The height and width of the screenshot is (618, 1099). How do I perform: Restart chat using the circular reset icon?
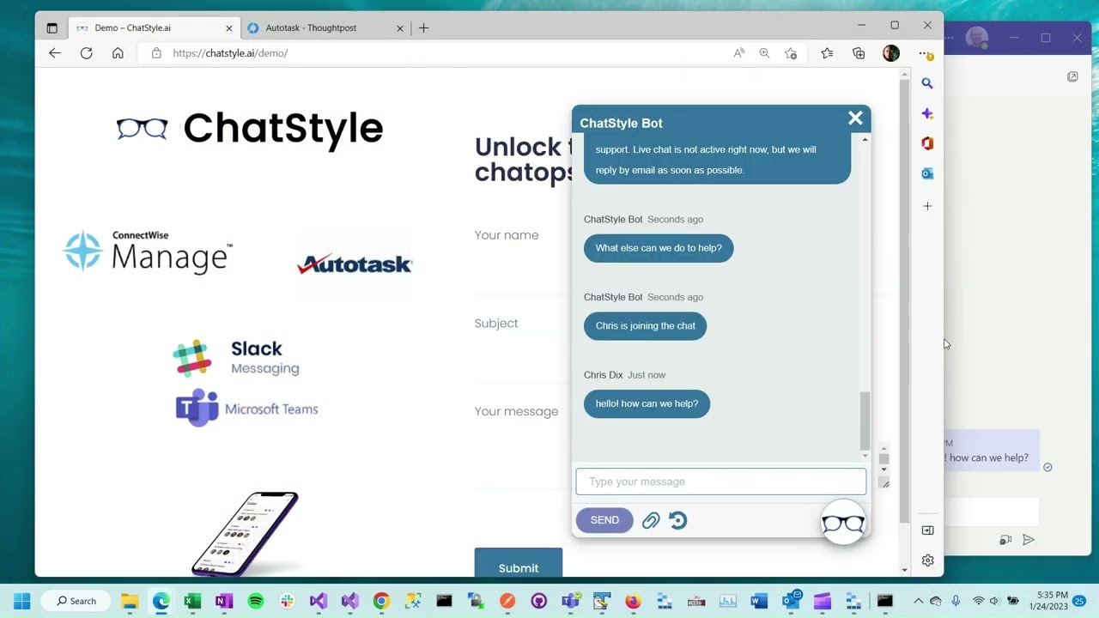coord(677,520)
